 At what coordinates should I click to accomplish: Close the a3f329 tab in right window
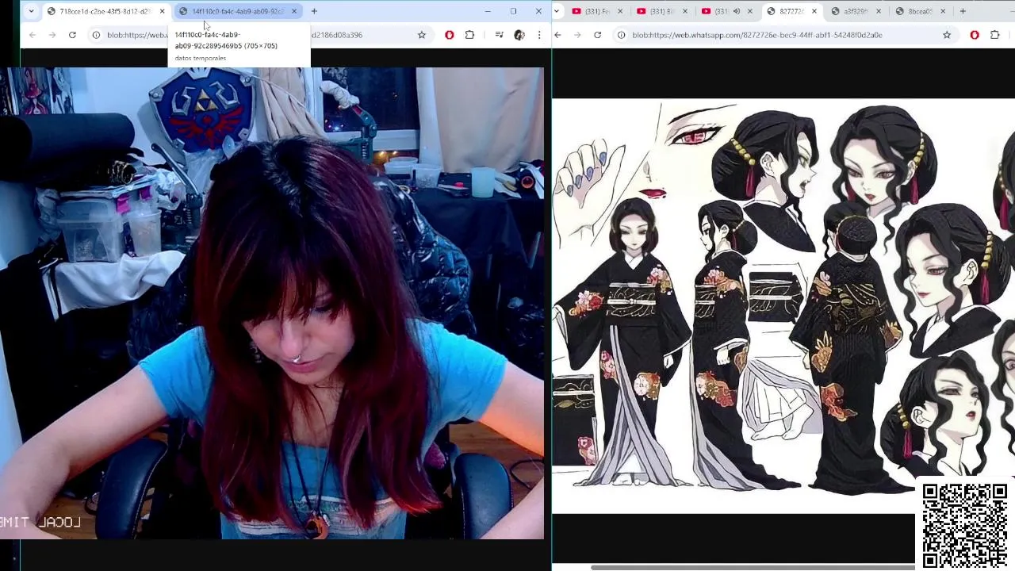(879, 11)
